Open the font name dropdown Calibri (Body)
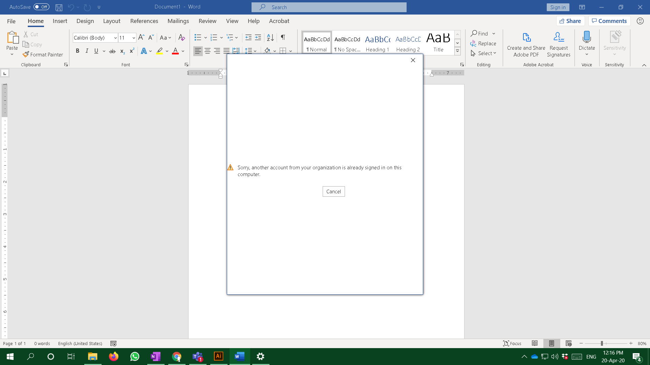Screen dimensions: 650x365 click(115, 38)
